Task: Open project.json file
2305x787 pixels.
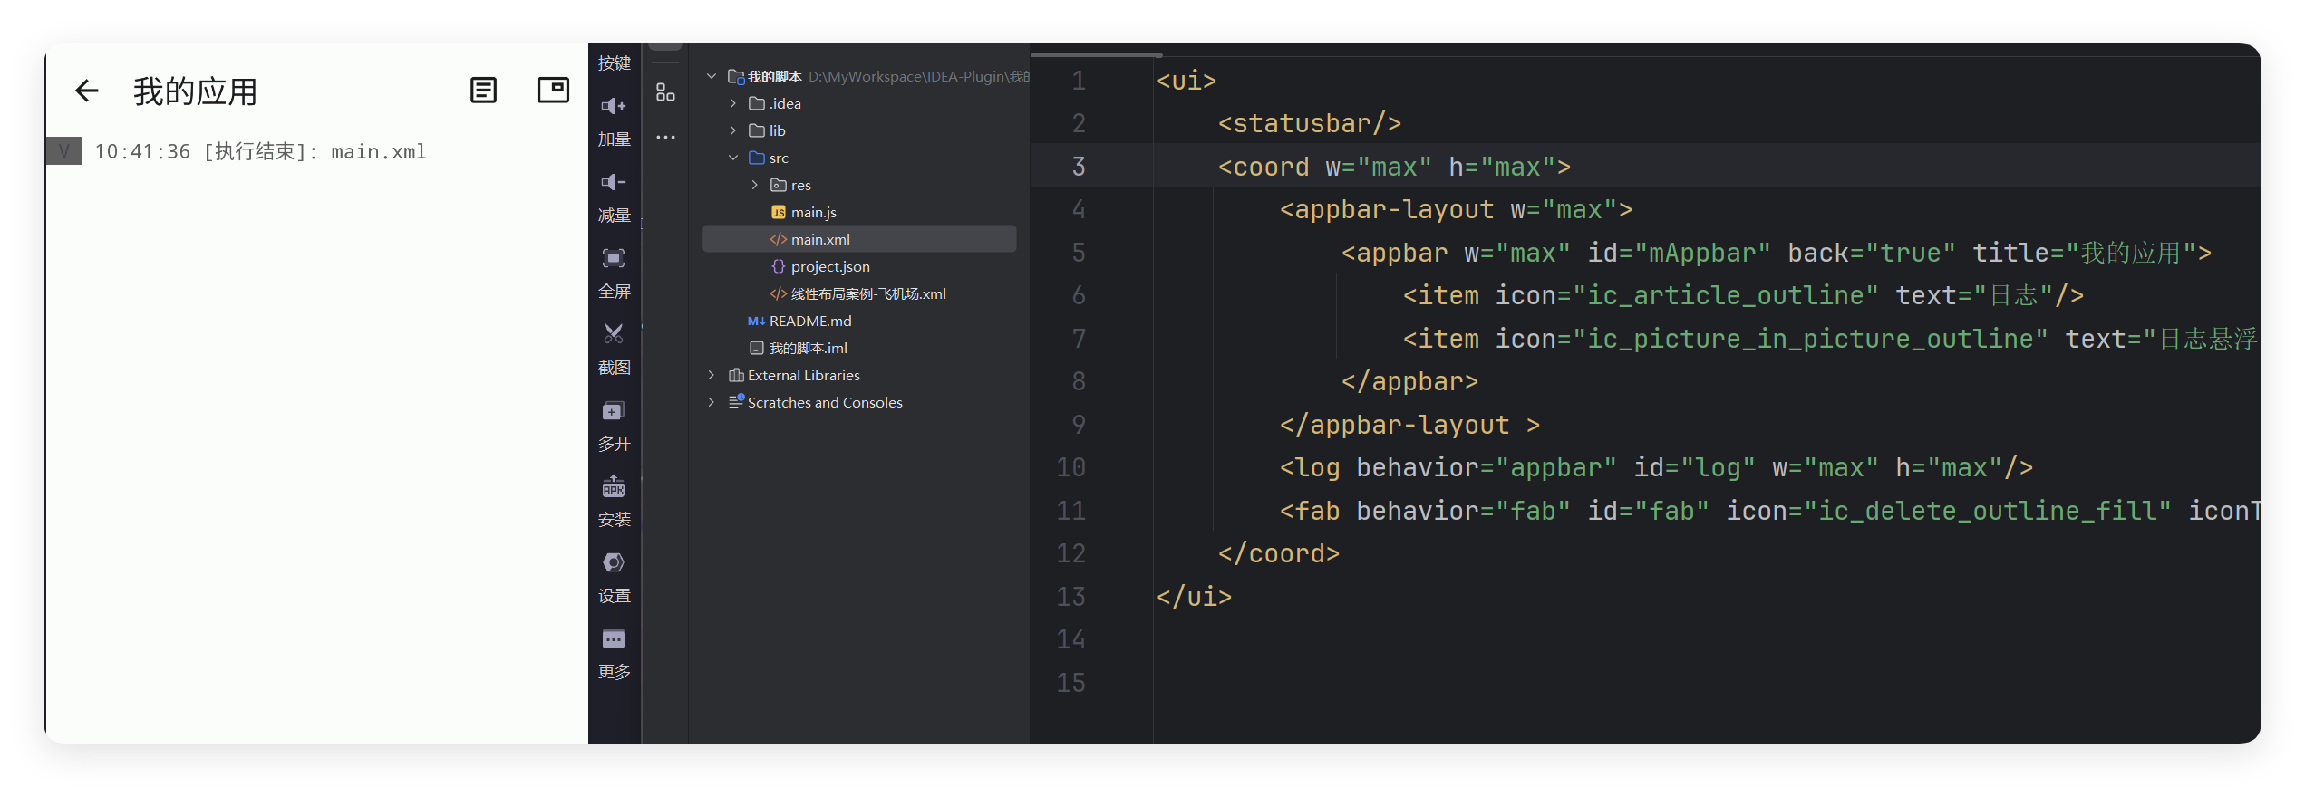Action: (829, 267)
